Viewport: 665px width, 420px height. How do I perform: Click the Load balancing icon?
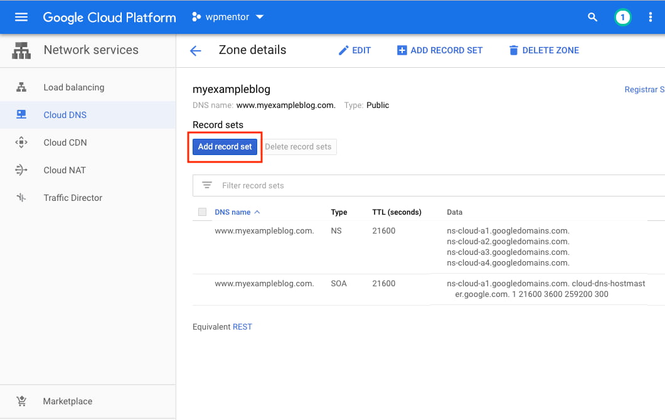click(x=21, y=87)
